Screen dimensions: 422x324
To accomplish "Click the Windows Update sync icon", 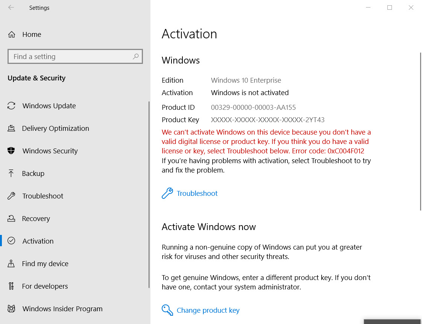I will click(x=11, y=106).
